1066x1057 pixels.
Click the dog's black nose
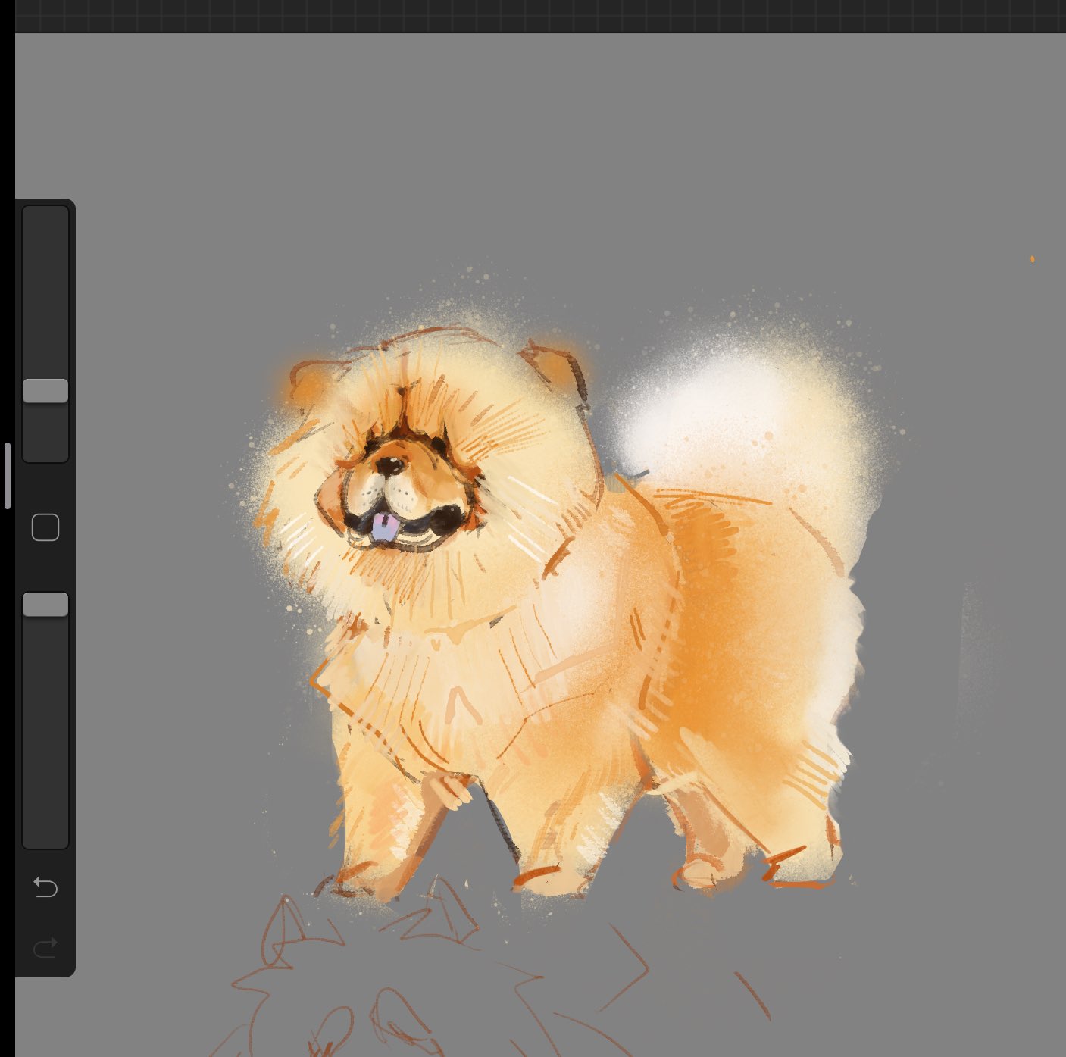click(x=391, y=465)
